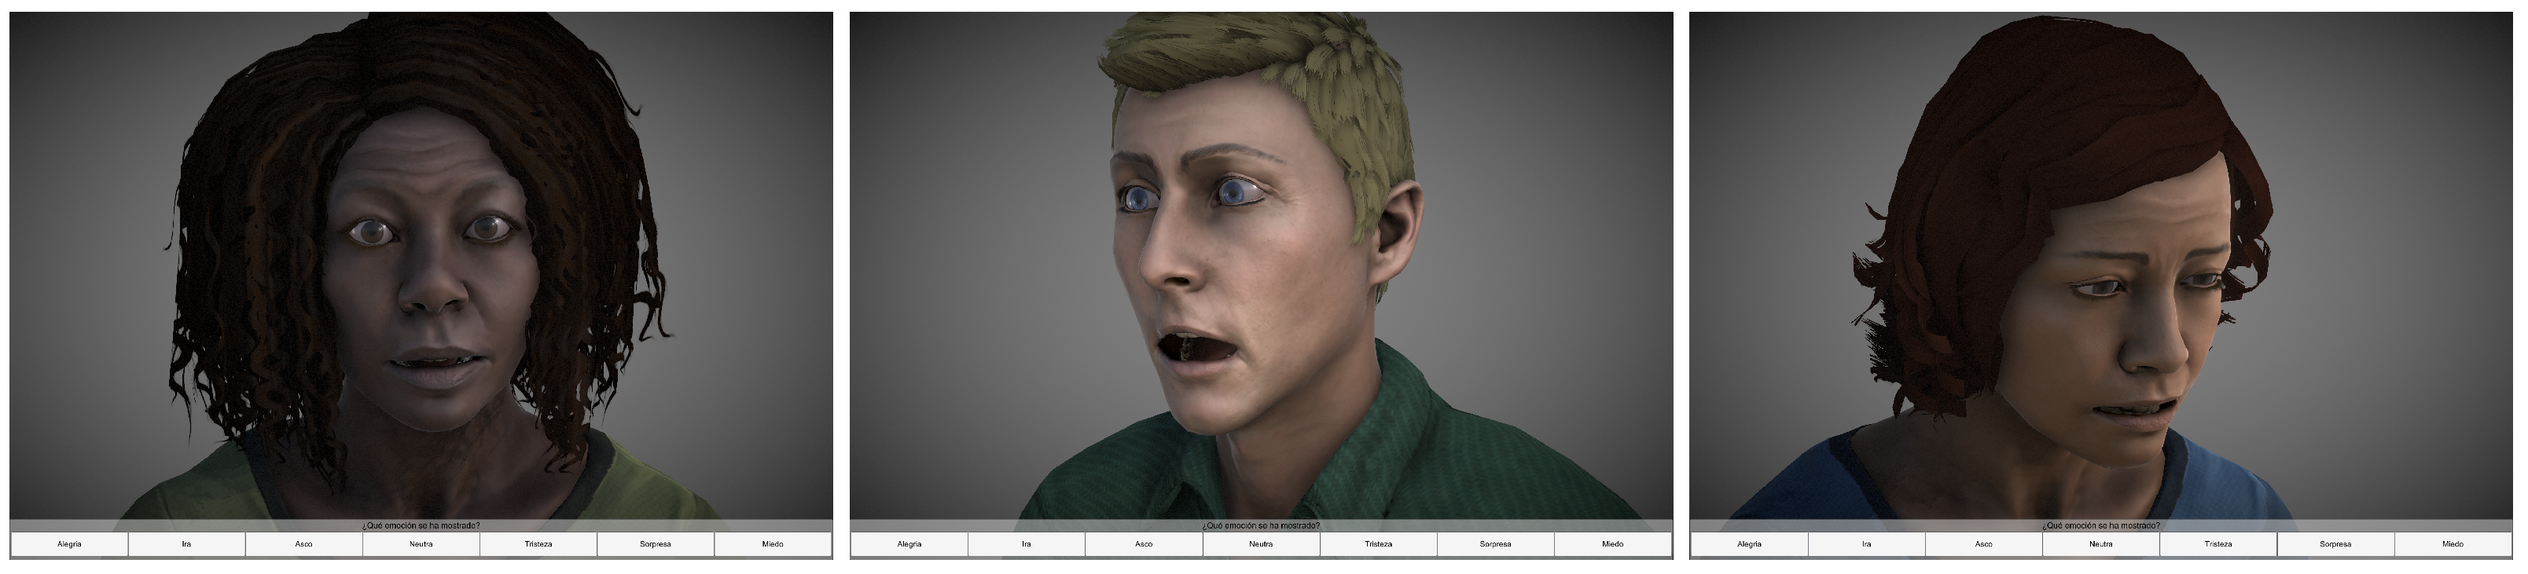
Task: Choose Ira under the blond man
Action: click(x=1027, y=543)
